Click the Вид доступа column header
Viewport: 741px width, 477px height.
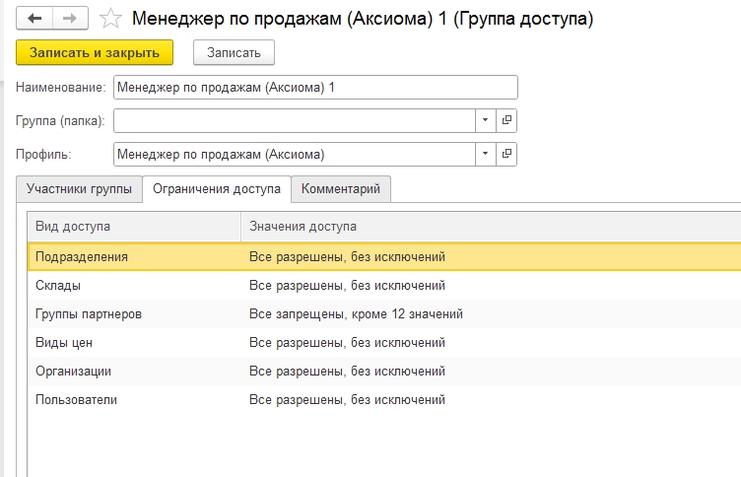(x=73, y=227)
